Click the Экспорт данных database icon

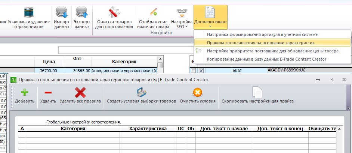click(x=82, y=12)
